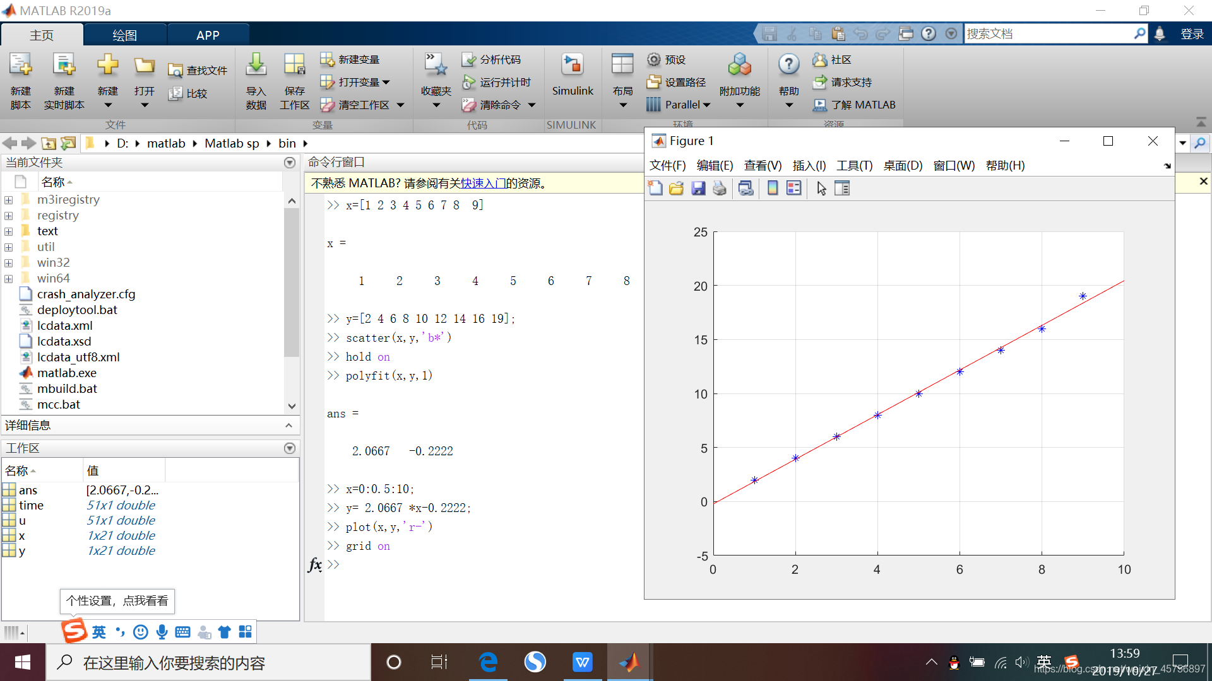Click the Windows taskbar search box
The width and height of the screenshot is (1212, 681).
208,662
